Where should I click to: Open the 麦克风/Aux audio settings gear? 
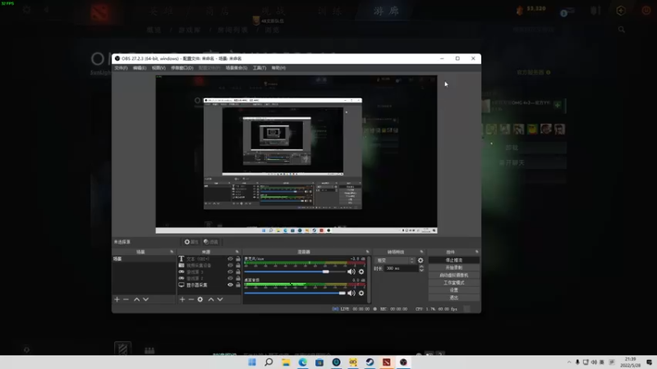361,271
